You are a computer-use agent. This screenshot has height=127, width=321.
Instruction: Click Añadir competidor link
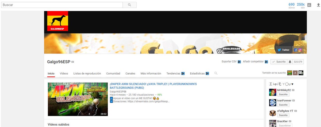pos(253,62)
